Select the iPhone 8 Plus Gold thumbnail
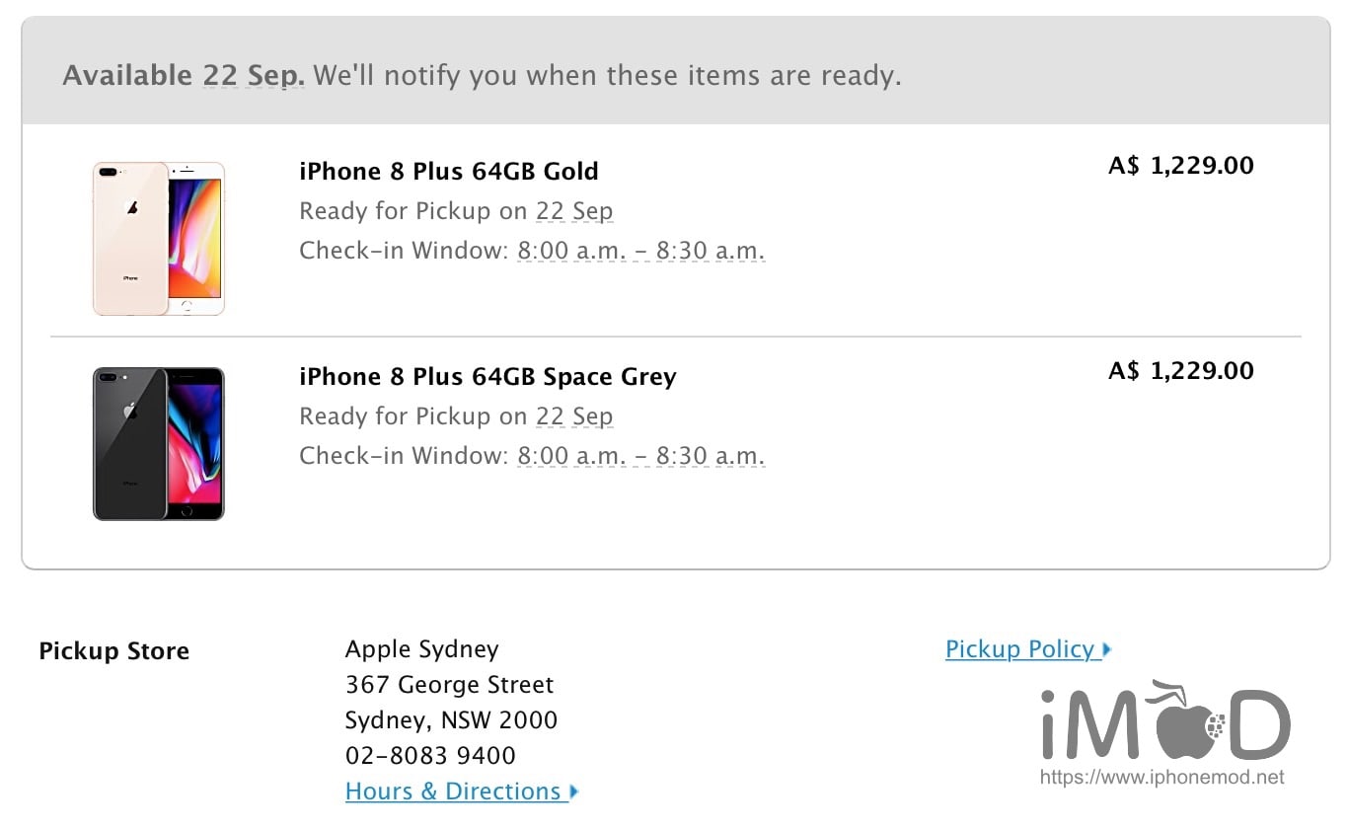The width and height of the screenshot is (1348, 829). click(x=158, y=237)
